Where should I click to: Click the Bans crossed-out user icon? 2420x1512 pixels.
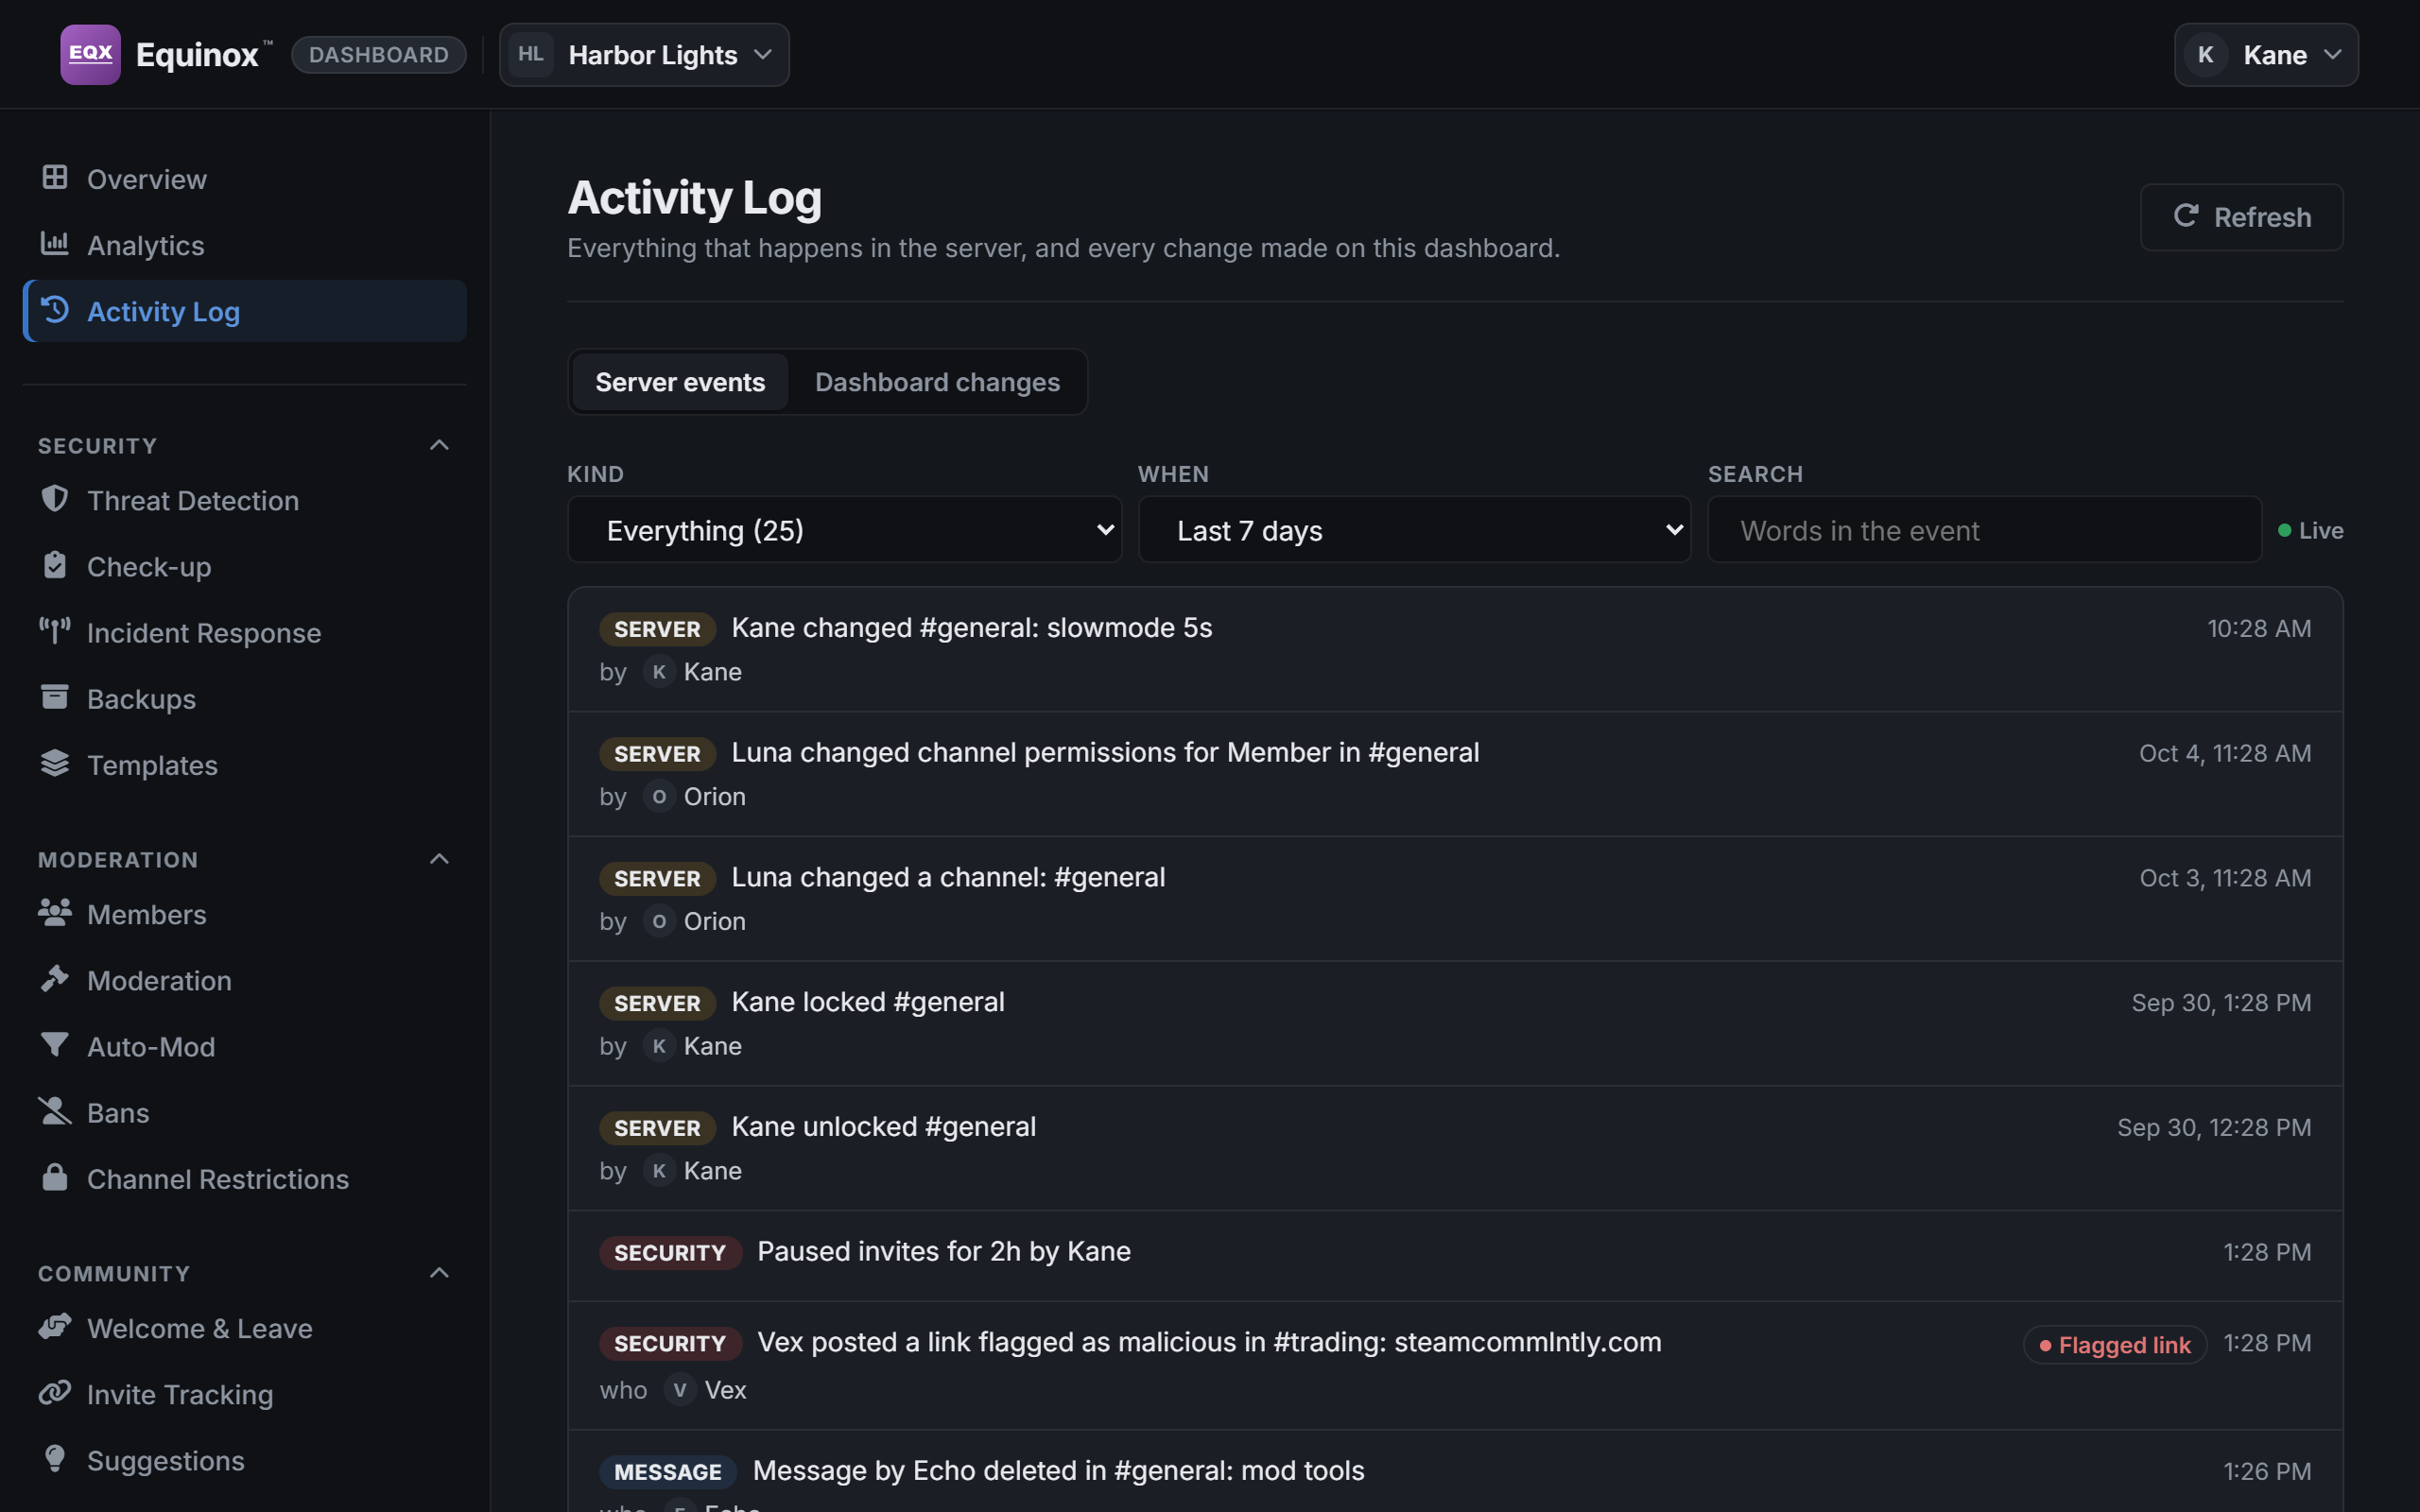point(55,1111)
